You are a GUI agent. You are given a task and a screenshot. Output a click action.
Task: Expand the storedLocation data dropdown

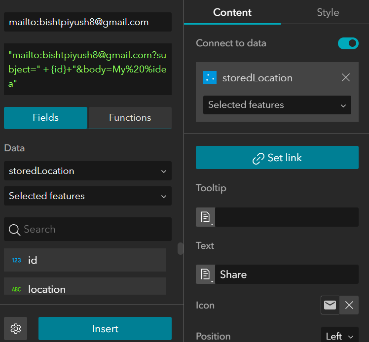coord(88,171)
